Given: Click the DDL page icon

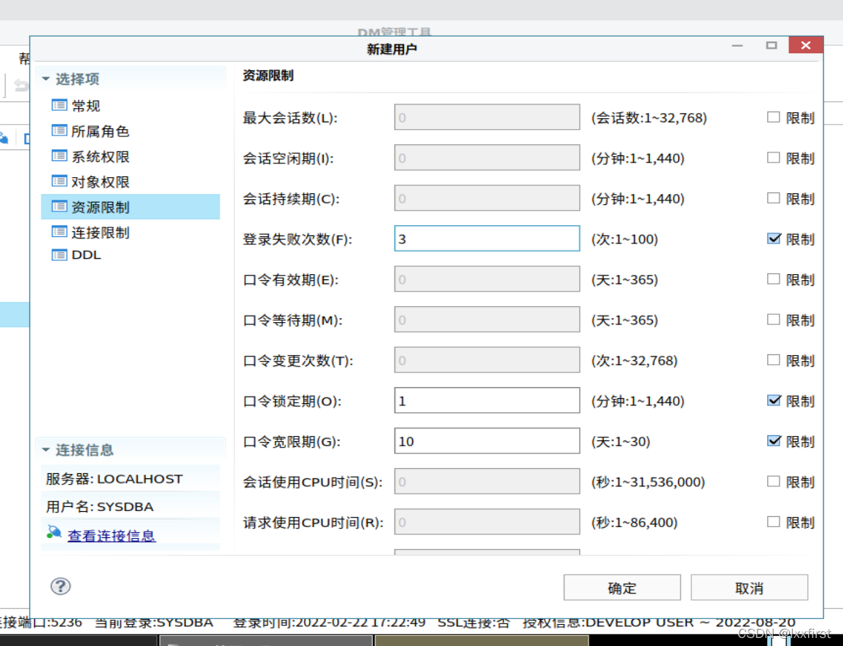Looking at the screenshot, I should tap(59, 254).
